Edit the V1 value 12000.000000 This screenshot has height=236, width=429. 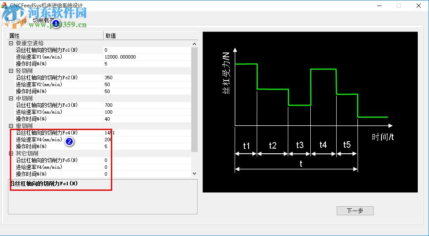(147, 57)
